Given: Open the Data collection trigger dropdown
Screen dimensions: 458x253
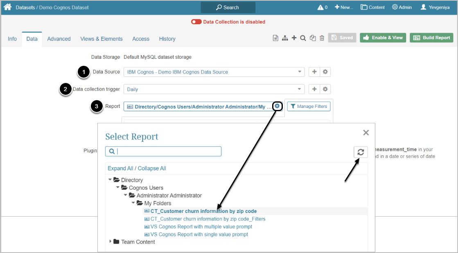Looking at the screenshot, I should 214,89.
